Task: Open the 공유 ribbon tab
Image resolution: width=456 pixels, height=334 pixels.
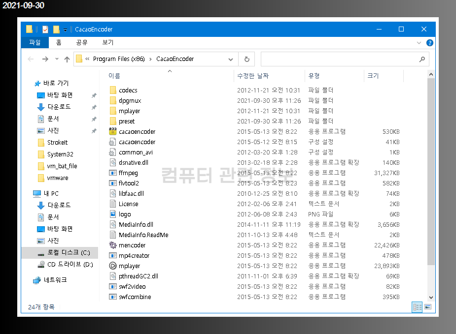Action: 82,42
